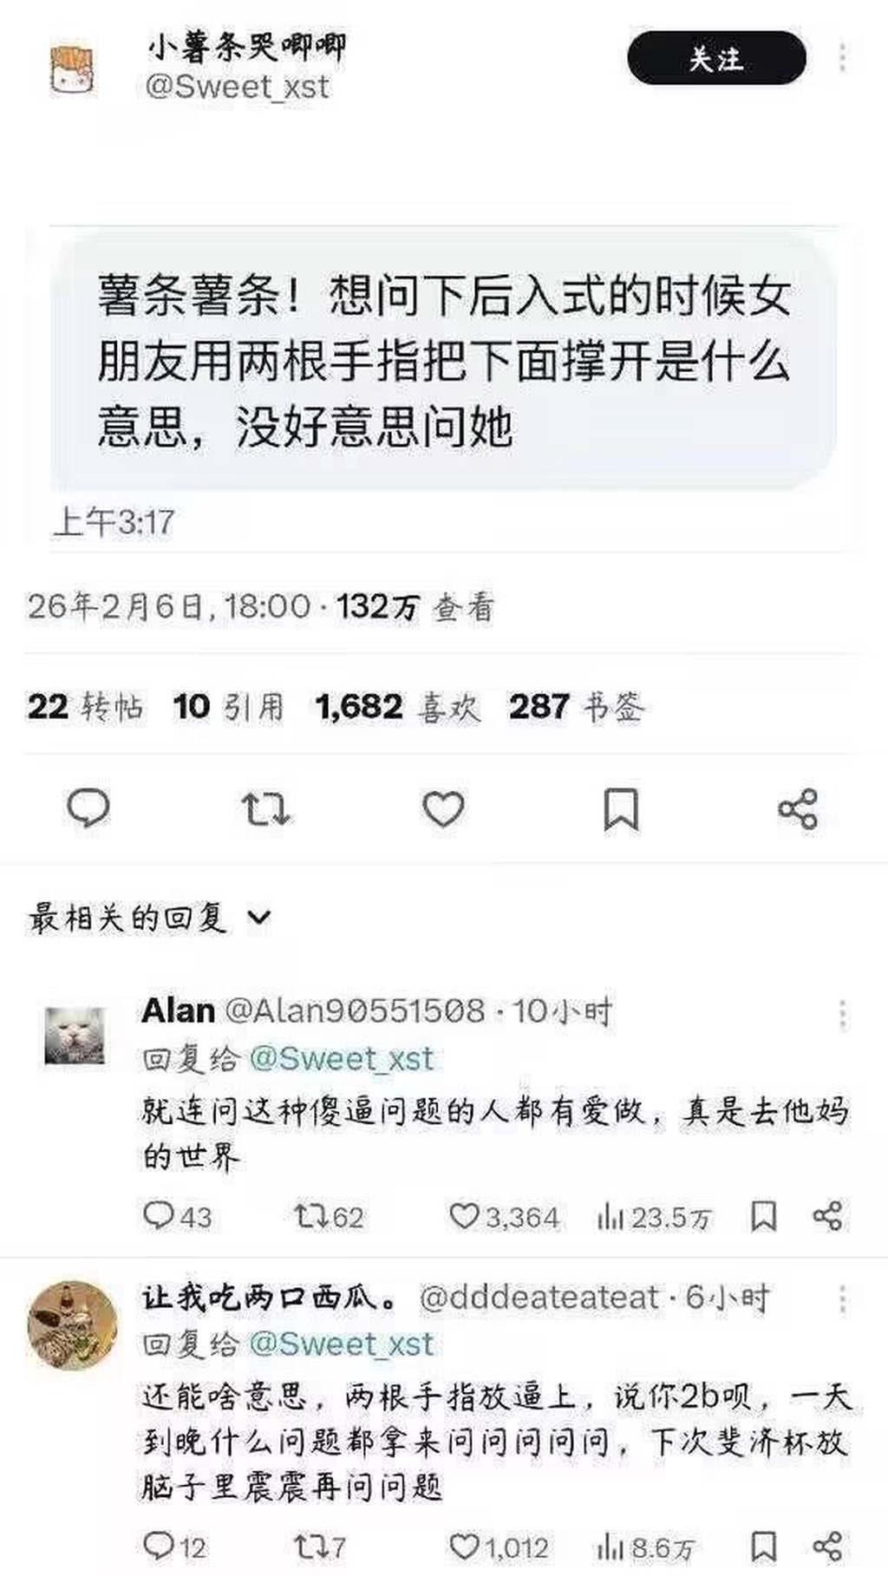
Task: Open more options on Alan's reply
Action: coord(842,1014)
